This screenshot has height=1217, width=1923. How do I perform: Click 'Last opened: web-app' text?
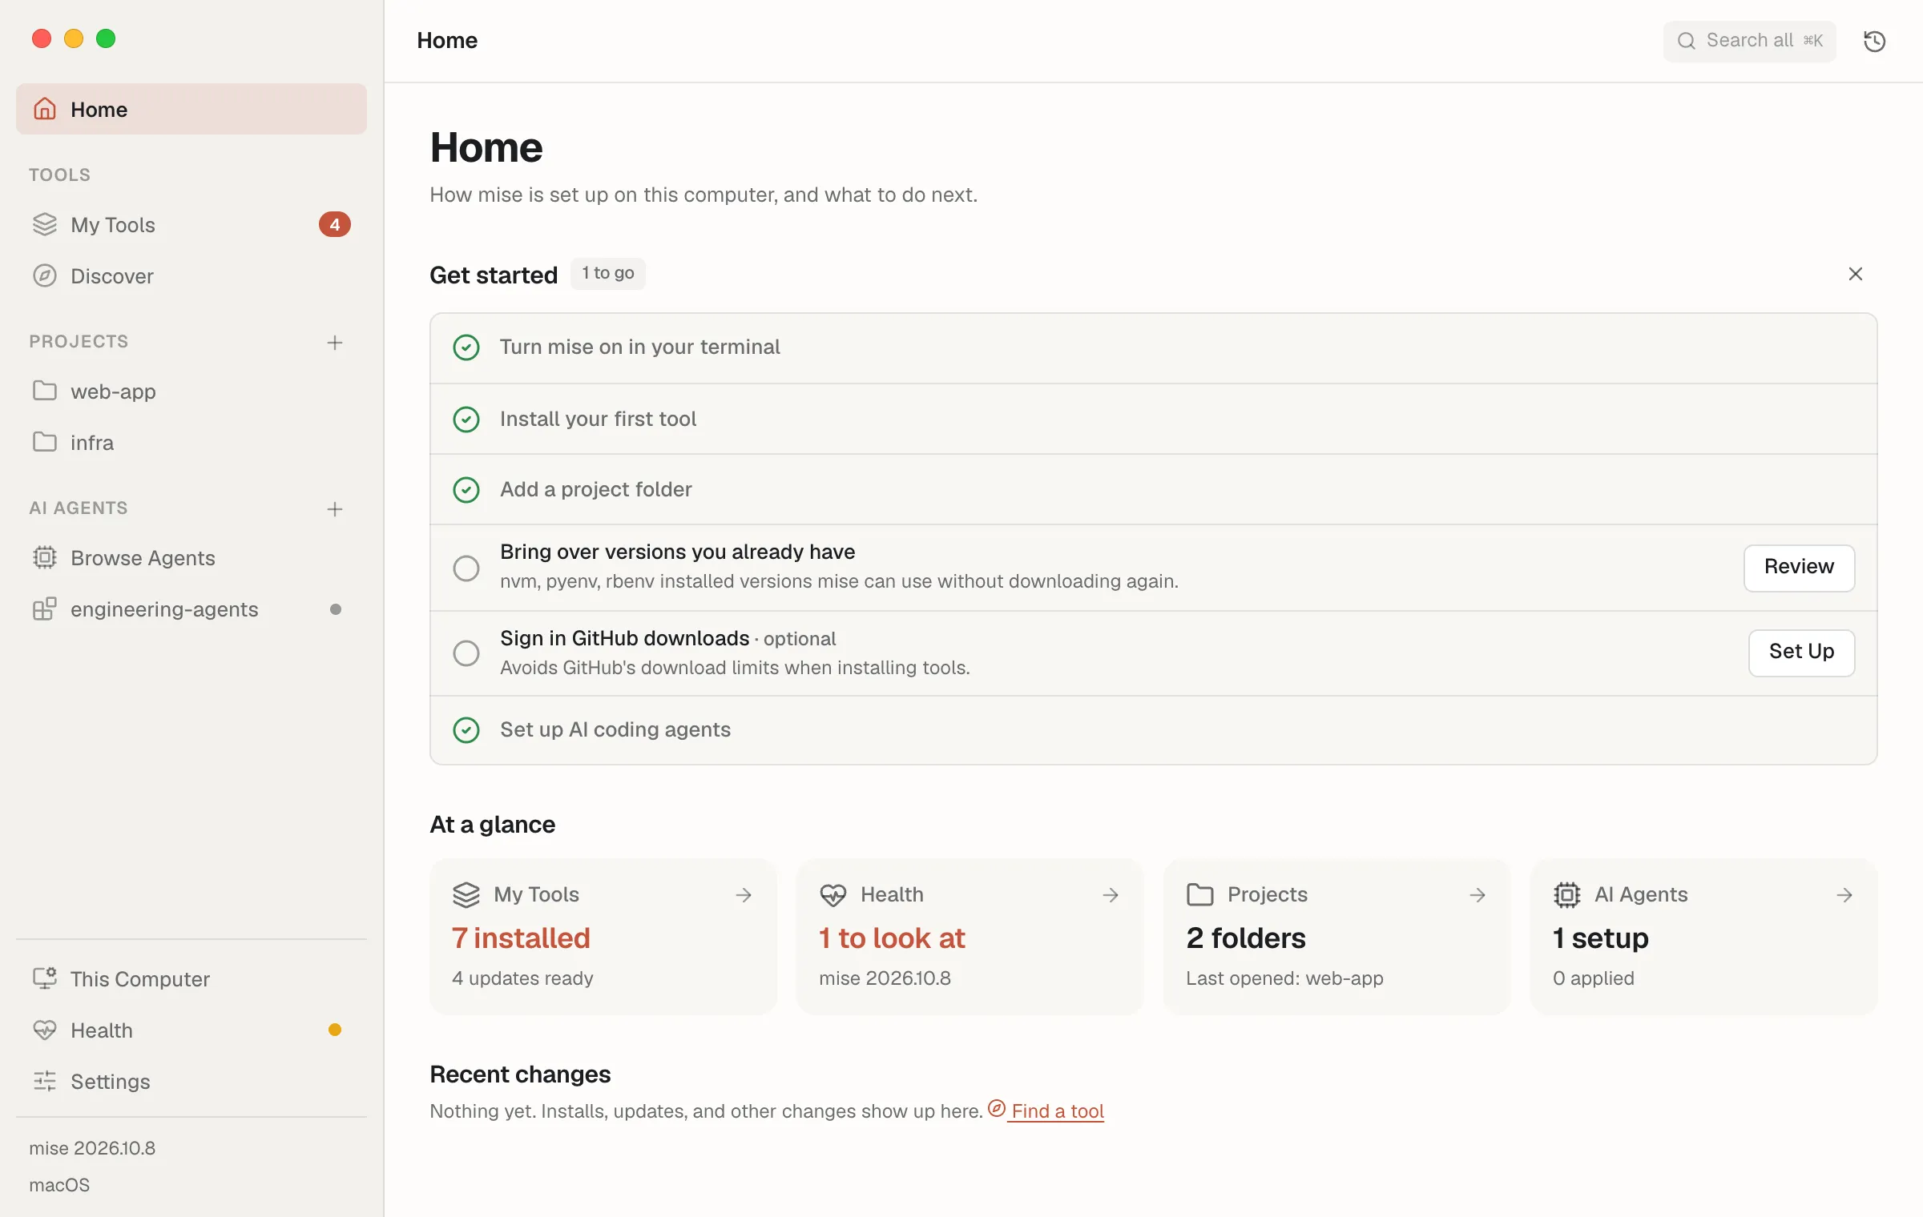[1284, 978]
